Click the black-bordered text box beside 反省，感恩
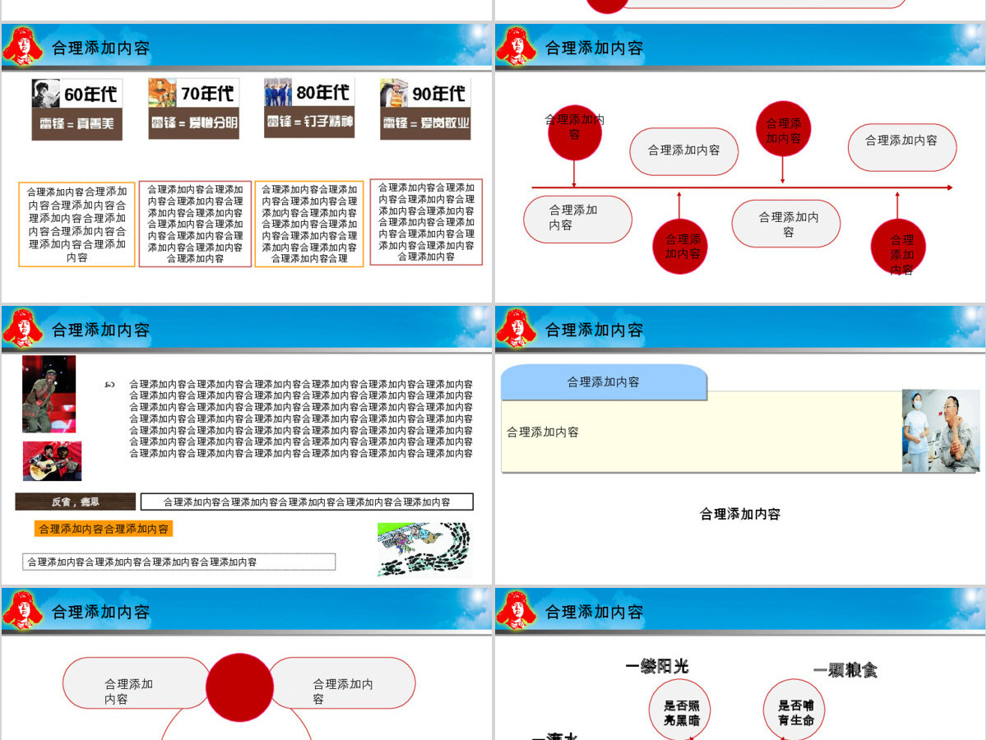This screenshot has height=740, width=987. click(x=307, y=502)
